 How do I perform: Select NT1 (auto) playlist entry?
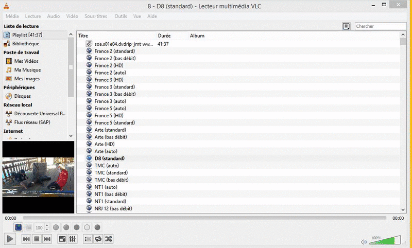106,187
